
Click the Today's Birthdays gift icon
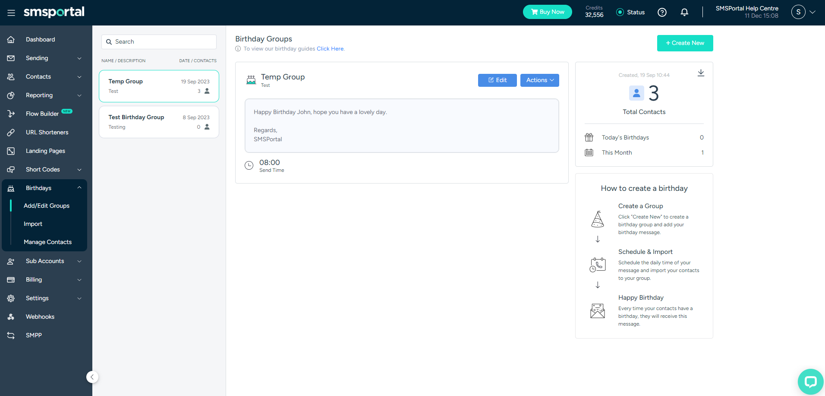point(589,137)
